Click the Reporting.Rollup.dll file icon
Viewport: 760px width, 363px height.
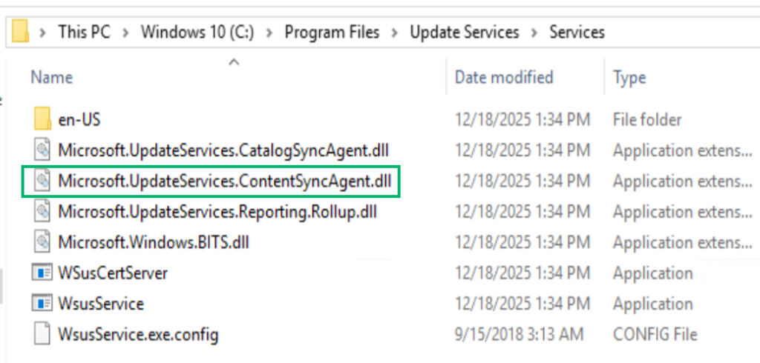click(42, 212)
